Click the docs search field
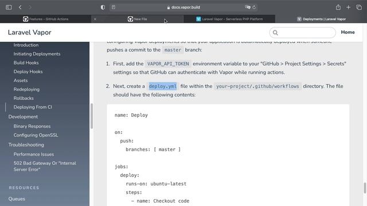This screenshot has width=367, height=206. pos(302,33)
